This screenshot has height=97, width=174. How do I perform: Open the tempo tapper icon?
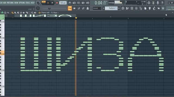coord(154,8)
